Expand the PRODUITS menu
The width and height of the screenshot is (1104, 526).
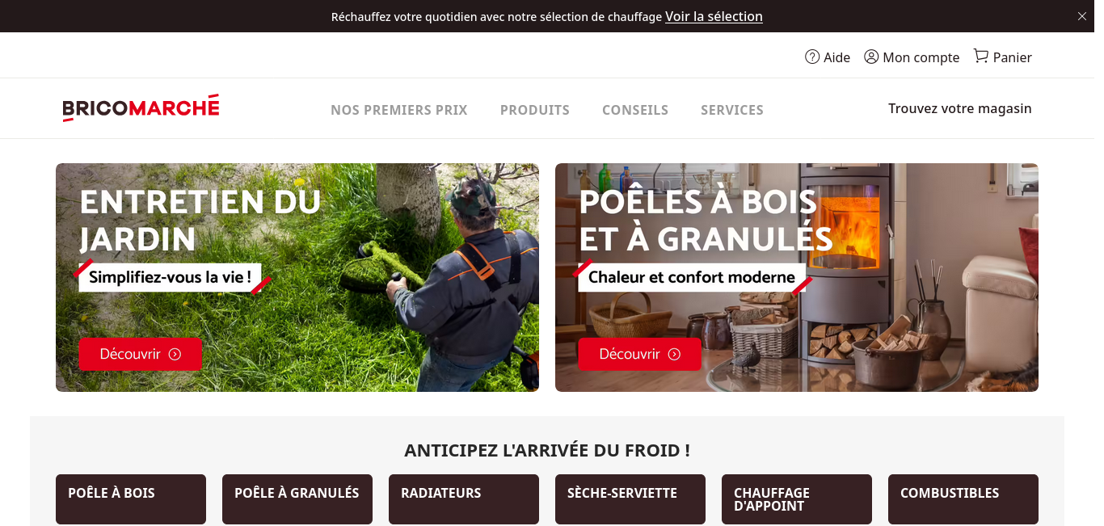pyautogui.click(x=535, y=110)
